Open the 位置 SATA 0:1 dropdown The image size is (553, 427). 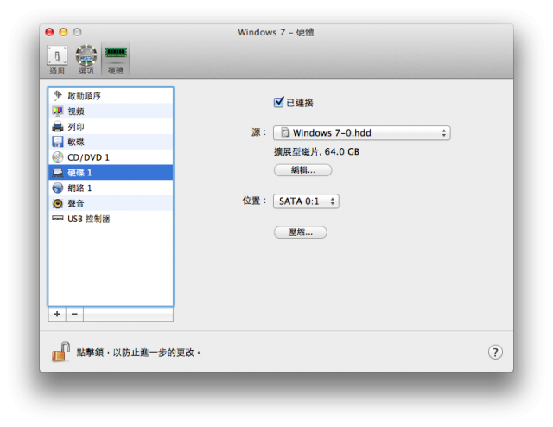coord(306,201)
